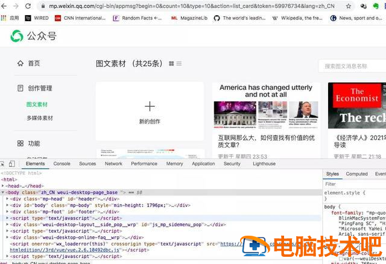Screen dimensions: 386x264
Task: Switch to DevTools Sources tab
Action: 87,163
